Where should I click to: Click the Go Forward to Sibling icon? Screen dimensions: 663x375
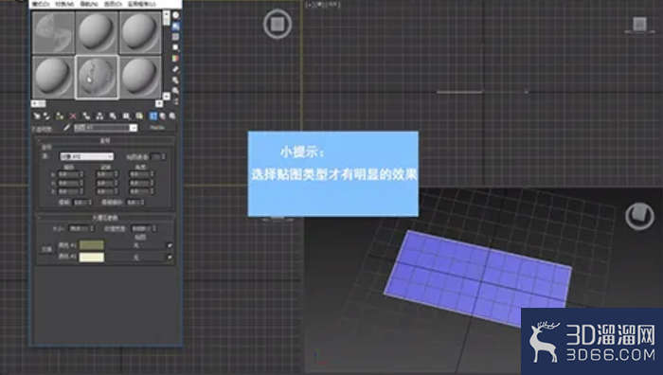coord(172,116)
